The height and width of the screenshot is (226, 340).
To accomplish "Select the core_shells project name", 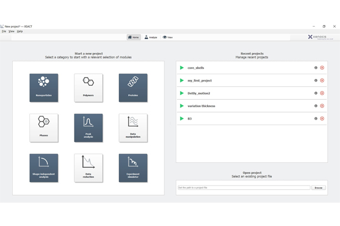I will click(196, 68).
